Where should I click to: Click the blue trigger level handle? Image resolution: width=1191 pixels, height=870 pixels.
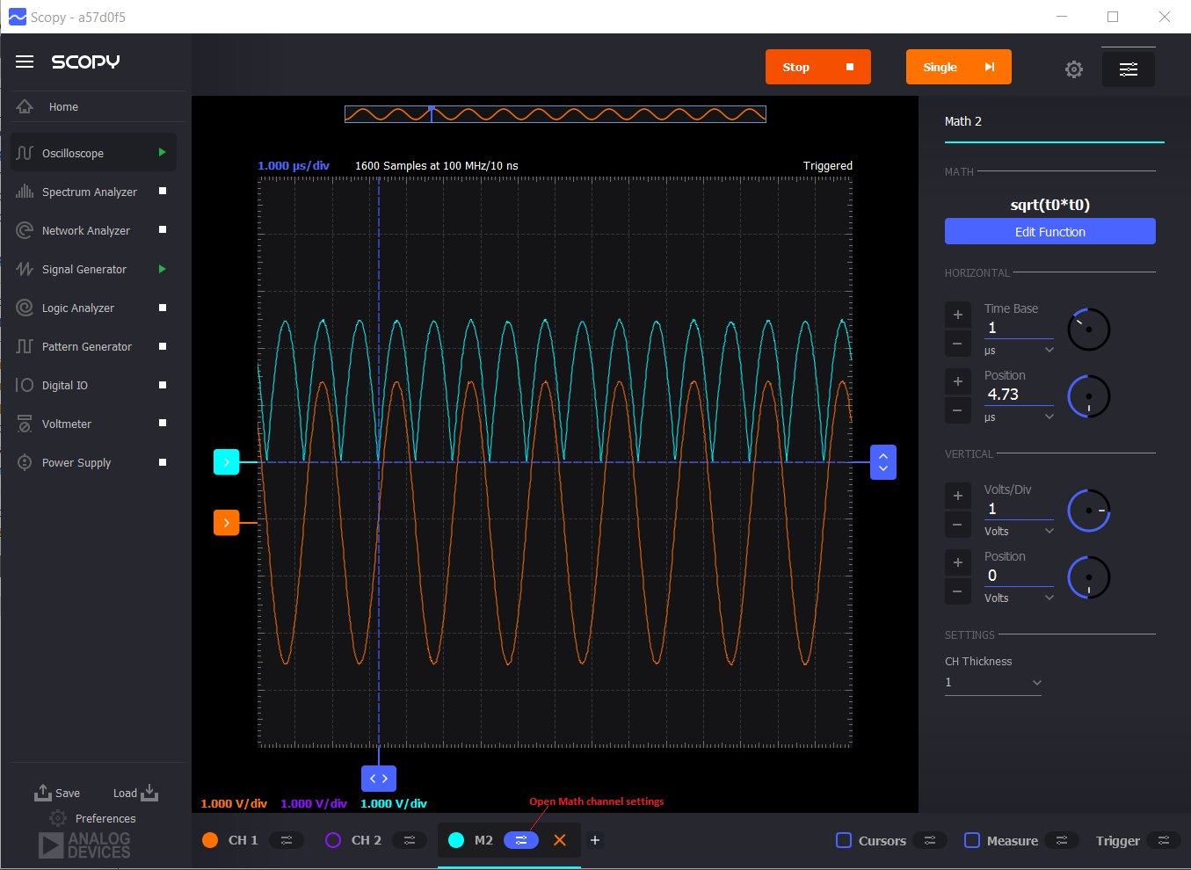(883, 462)
